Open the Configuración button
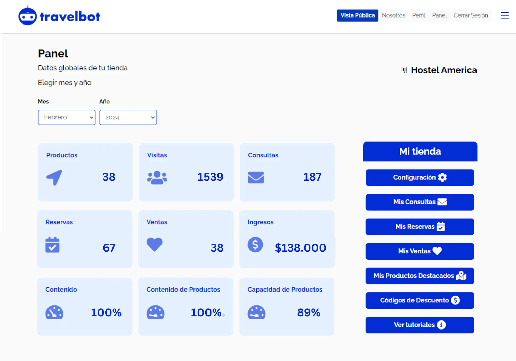The height and width of the screenshot is (361, 516). (x=420, y=178)
